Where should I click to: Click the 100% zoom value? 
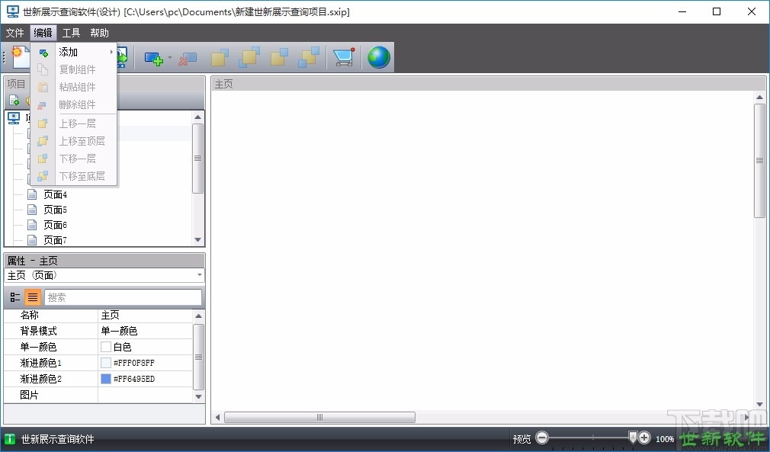click(x=665, y=439)
